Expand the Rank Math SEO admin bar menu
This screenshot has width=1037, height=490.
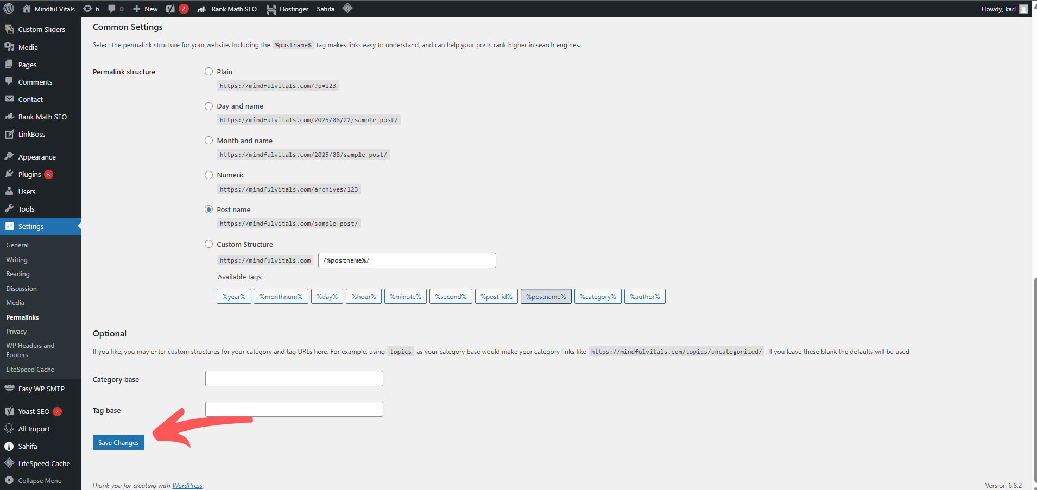(227, 9)
